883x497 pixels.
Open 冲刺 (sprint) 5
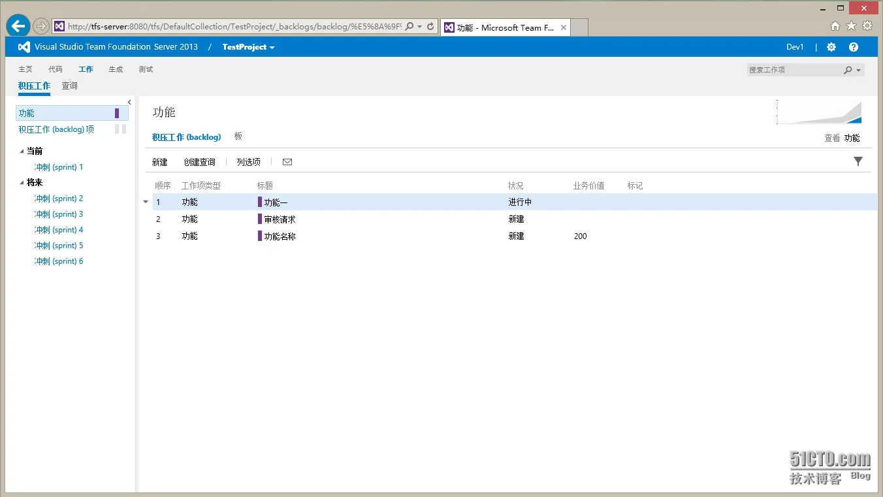pyautogui.click(x=59, y=246)
